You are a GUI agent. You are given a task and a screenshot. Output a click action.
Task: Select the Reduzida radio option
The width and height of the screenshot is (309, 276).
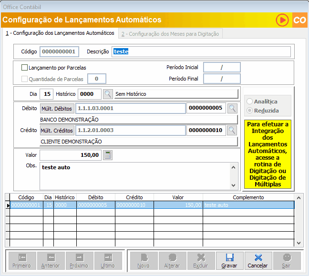[249, 111]
